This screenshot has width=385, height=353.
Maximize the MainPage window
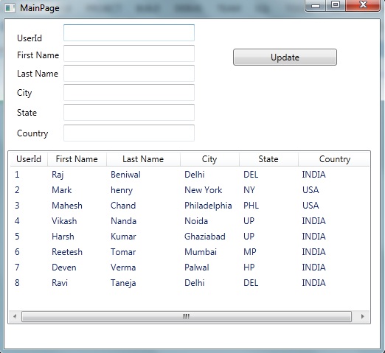[336, 5]
